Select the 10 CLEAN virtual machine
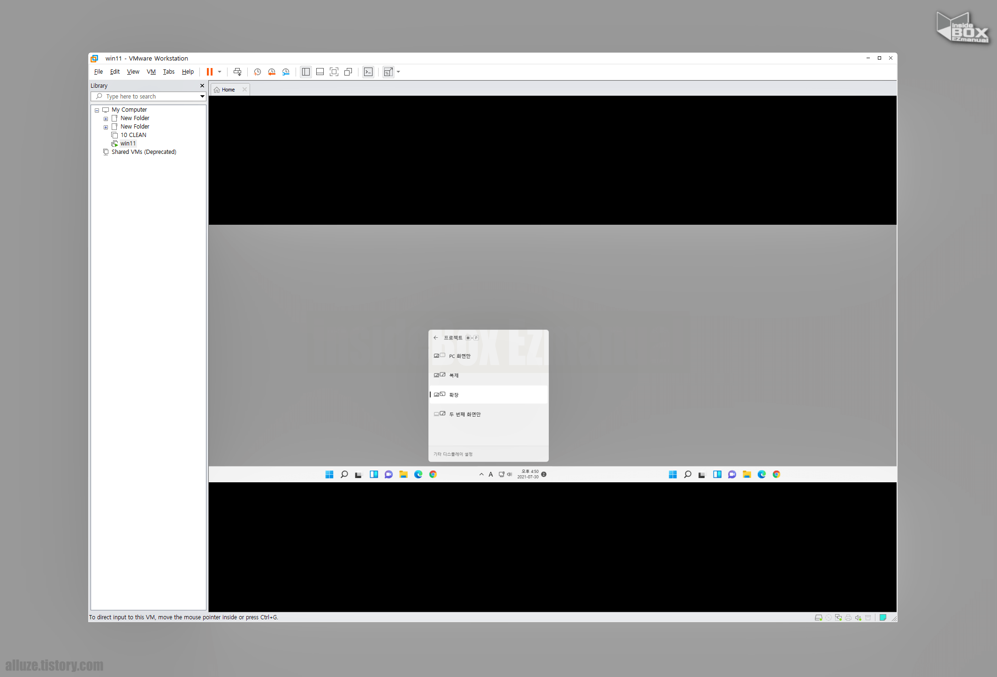This screenshot has height=677, width=997. [x=133, y=135]
